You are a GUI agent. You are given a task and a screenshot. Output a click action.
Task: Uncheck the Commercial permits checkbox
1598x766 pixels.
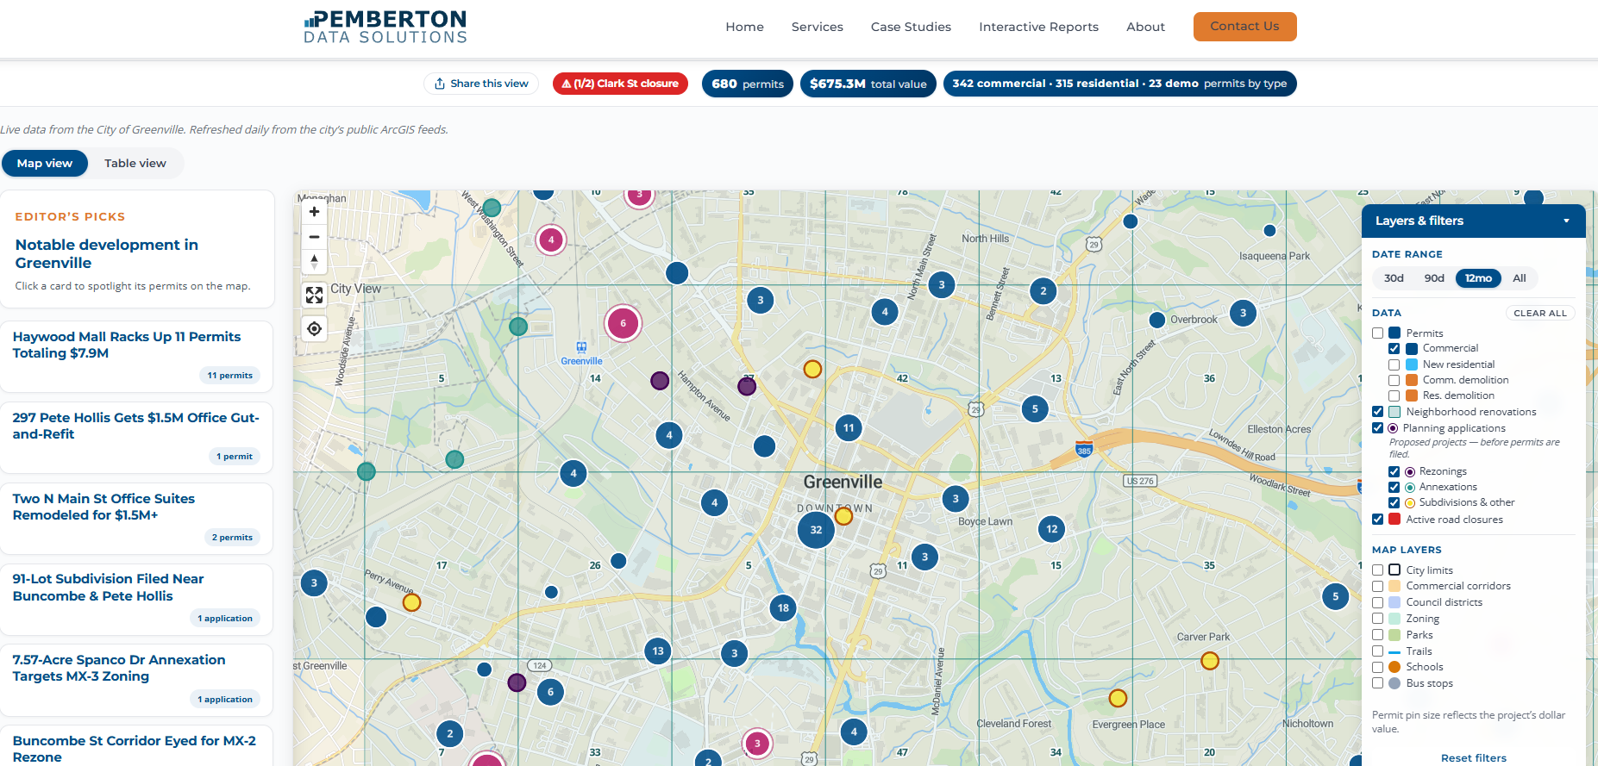click(1394, 349)
